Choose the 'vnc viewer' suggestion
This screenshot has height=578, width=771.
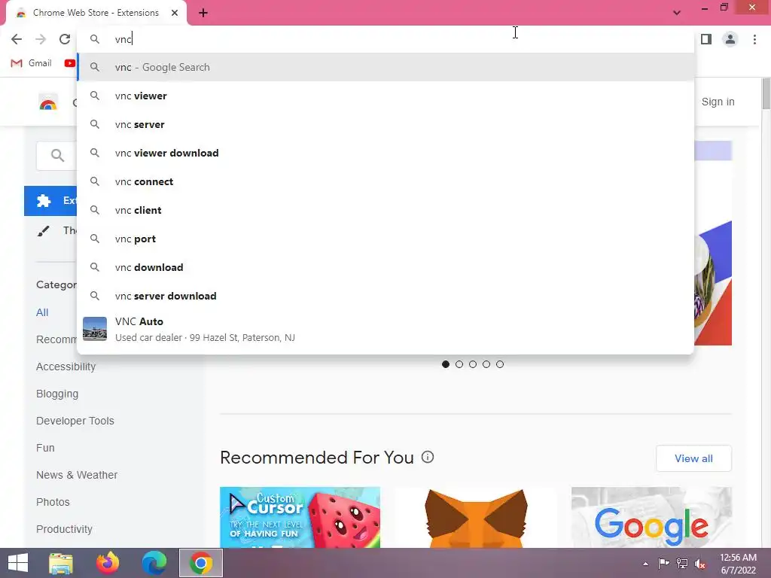(x=385, y=96)
